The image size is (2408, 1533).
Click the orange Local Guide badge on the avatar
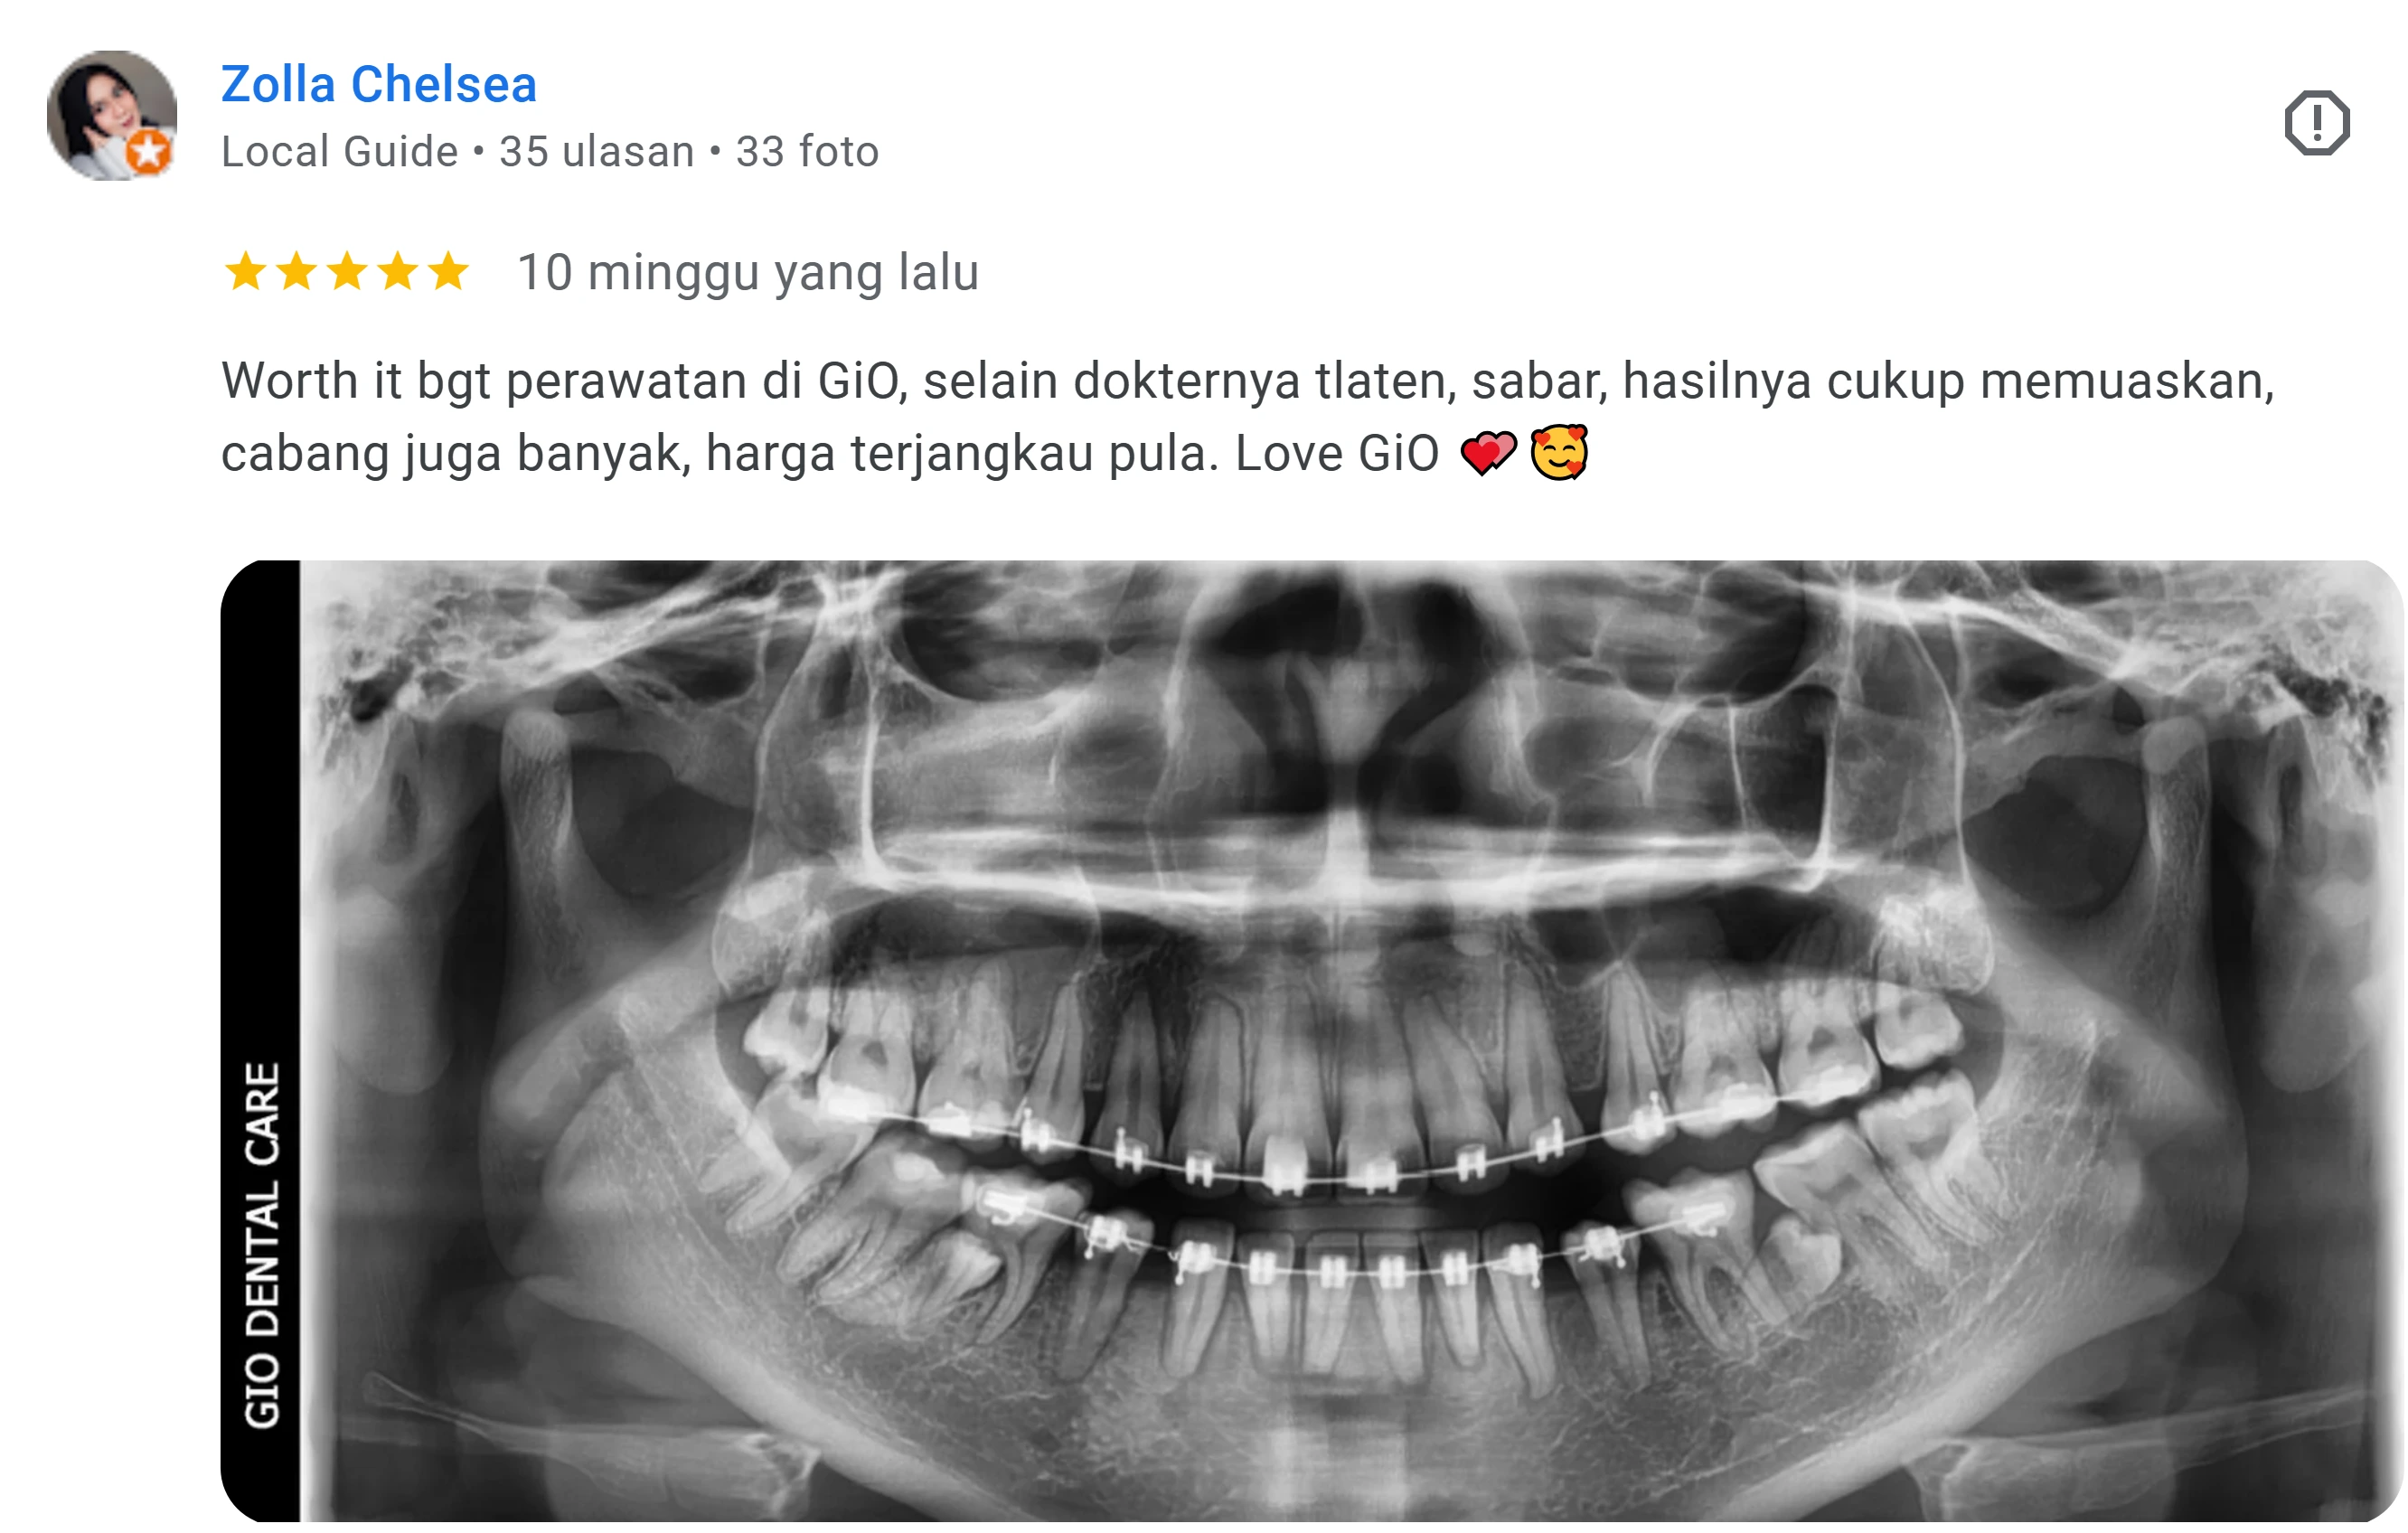pos(149,152)
